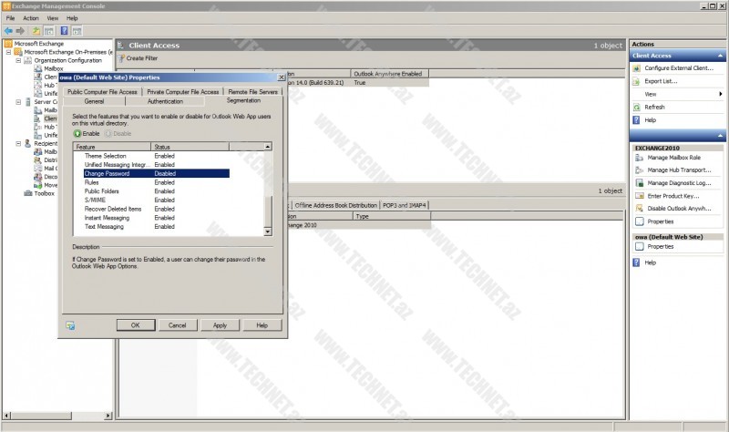Image resolution: width=729 pixels, height=432 pixels.
Task: Click the Refresh icon in the Actions pane
Action: pyautogui.click(x=638, y=107)
